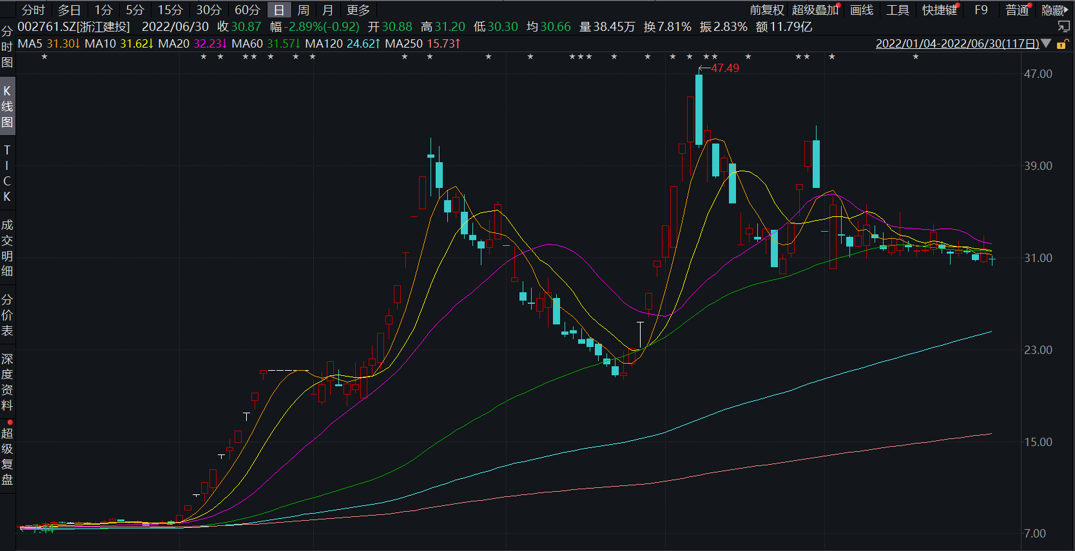Click the MA10 31.62 indicator label

click(119, 44)
